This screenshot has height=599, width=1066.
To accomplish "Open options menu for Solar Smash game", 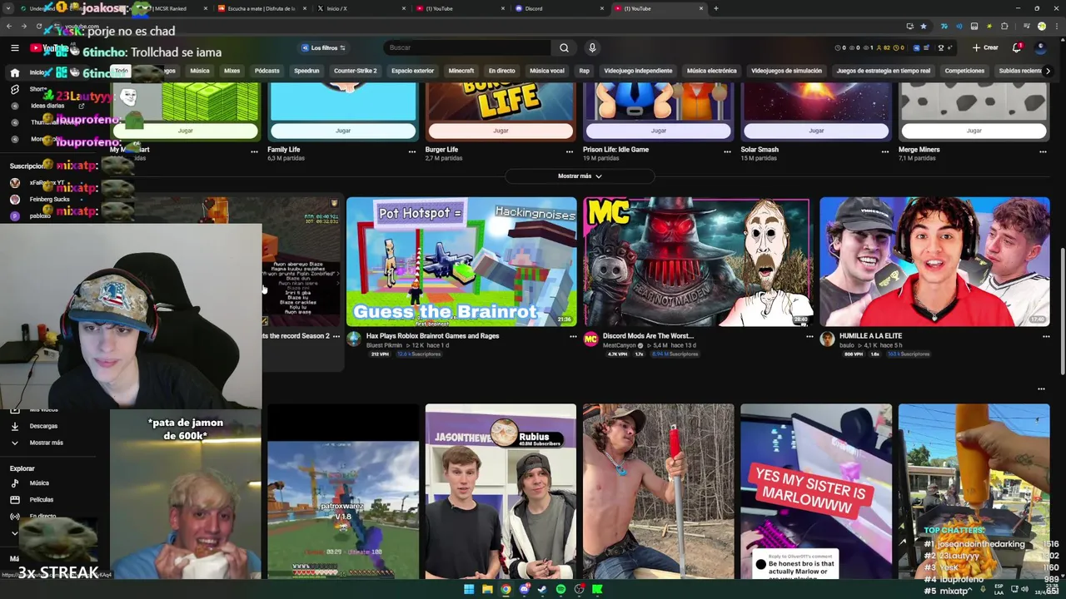I will click(885, 151).
